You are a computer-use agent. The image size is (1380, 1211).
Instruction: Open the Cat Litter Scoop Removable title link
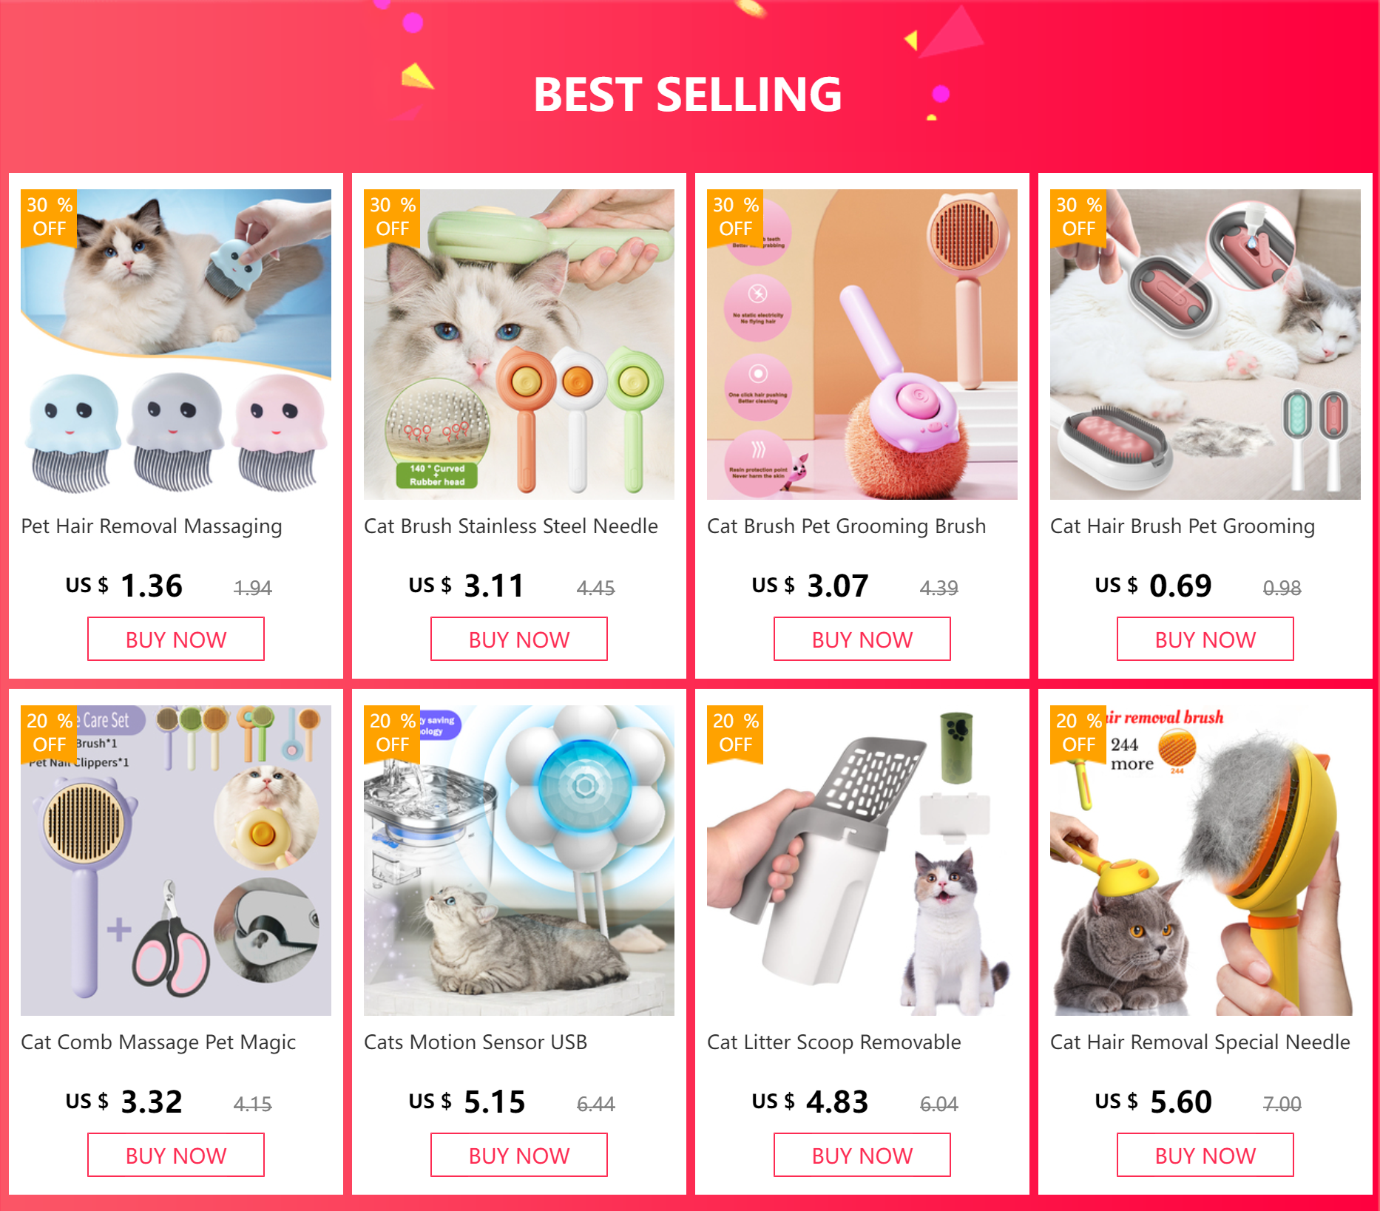click(x=834, y=1042)
